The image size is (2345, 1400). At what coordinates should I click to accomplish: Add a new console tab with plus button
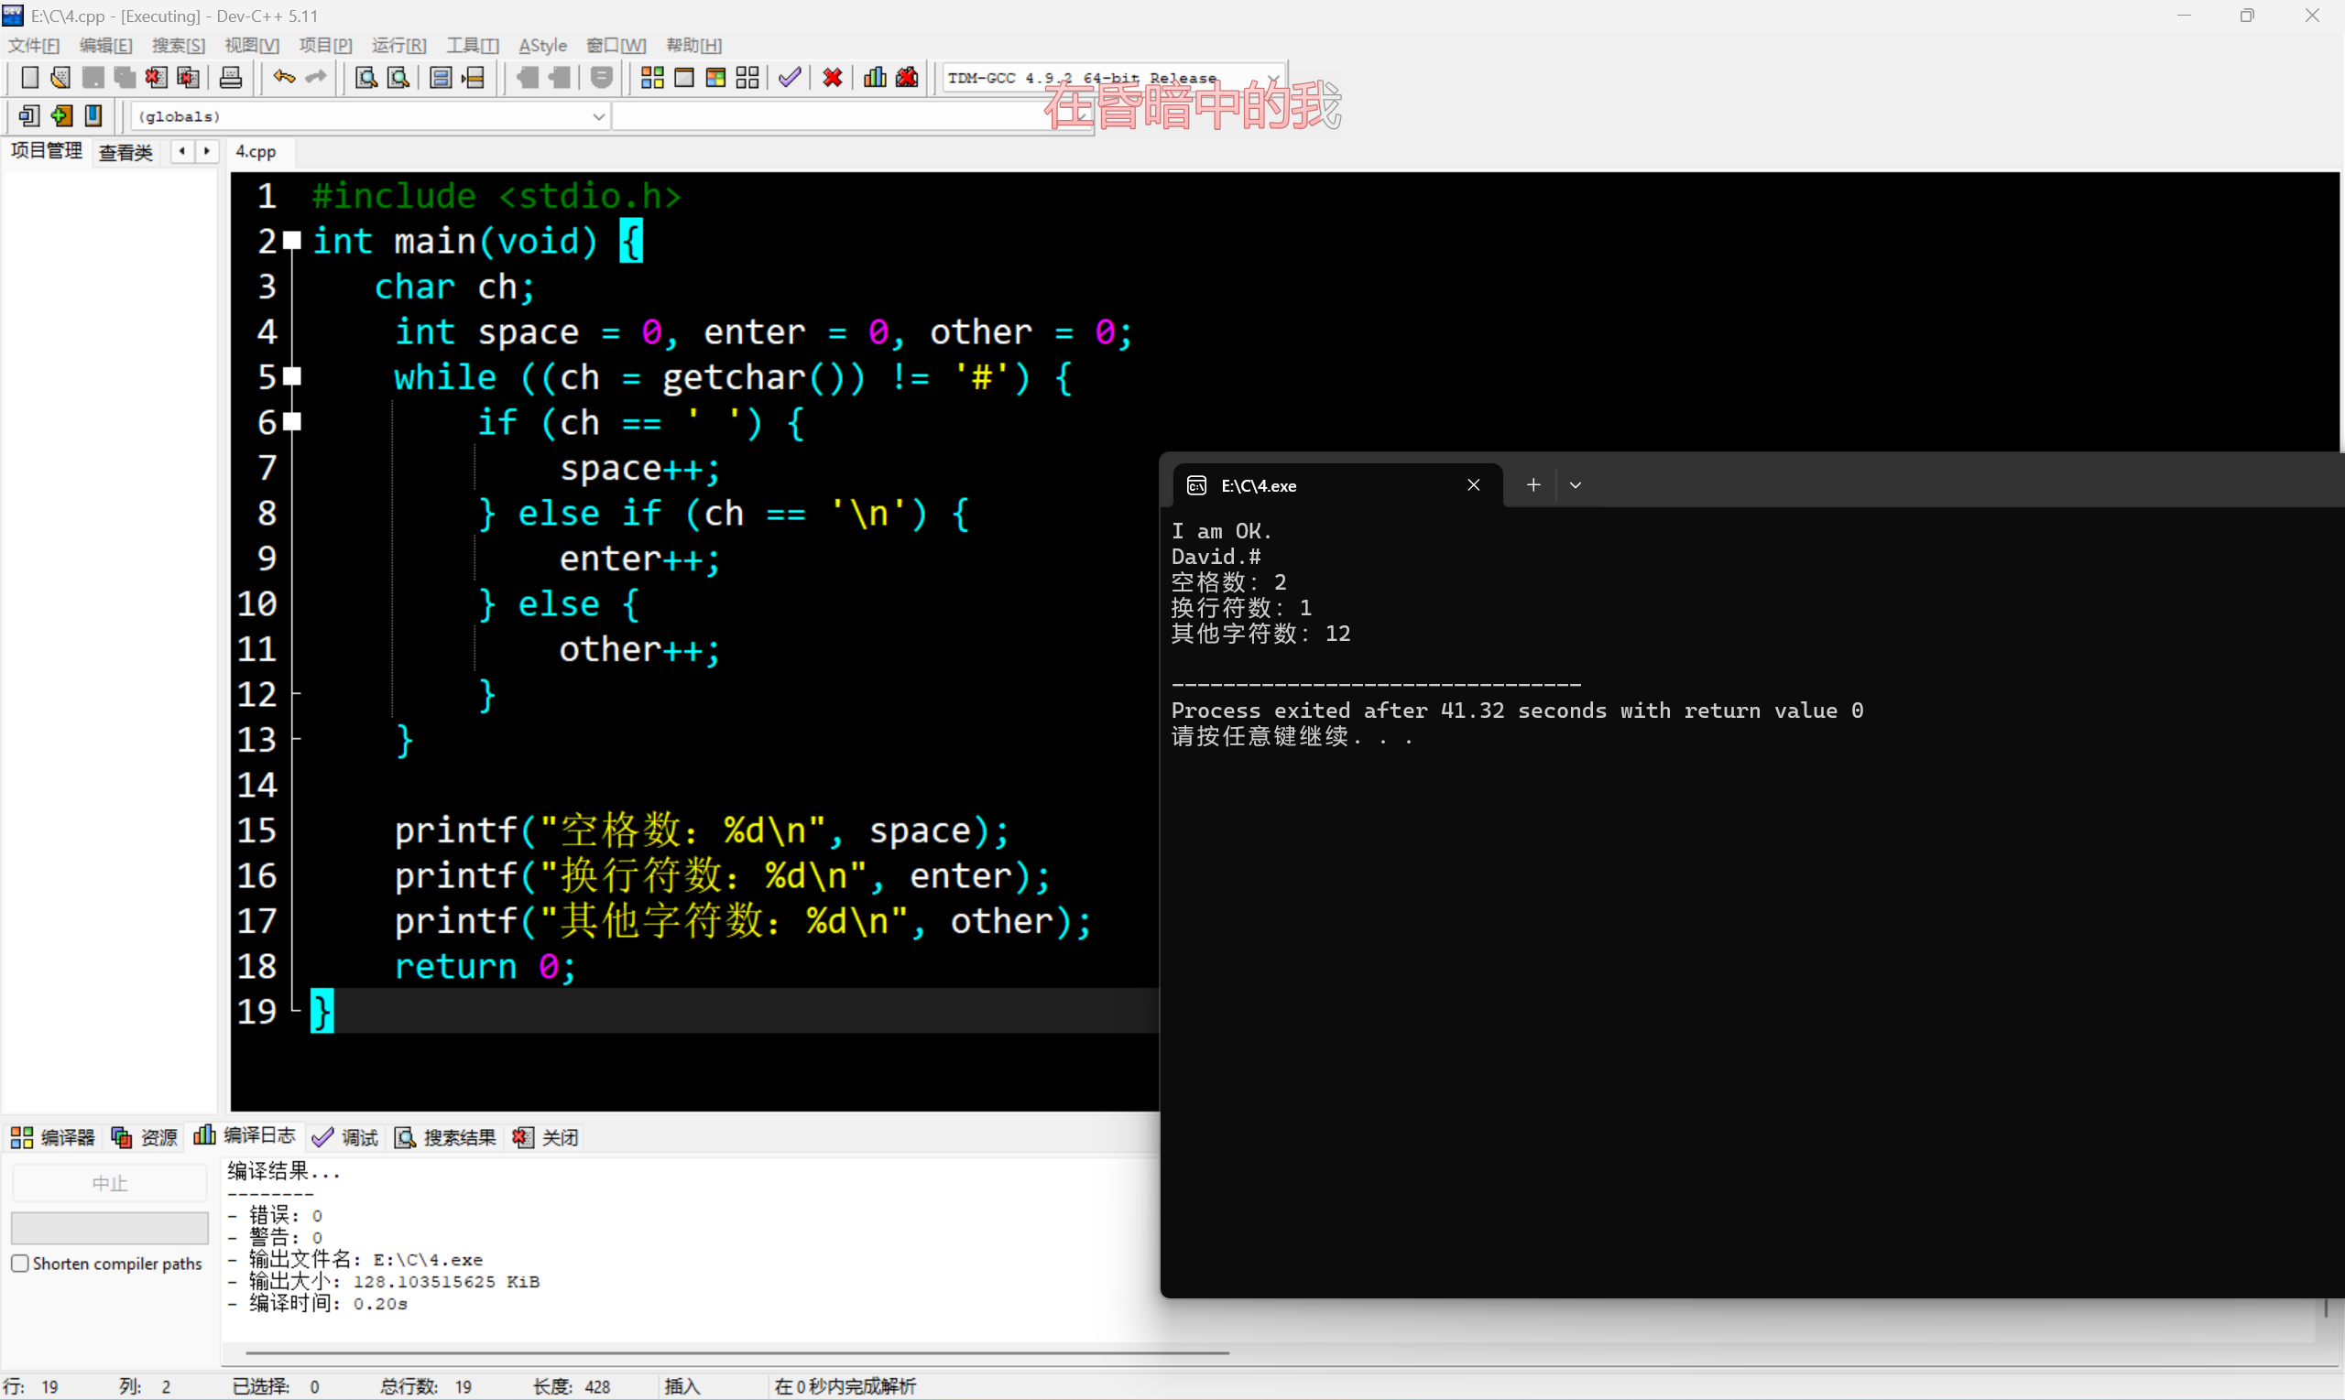click(1533, 485)
